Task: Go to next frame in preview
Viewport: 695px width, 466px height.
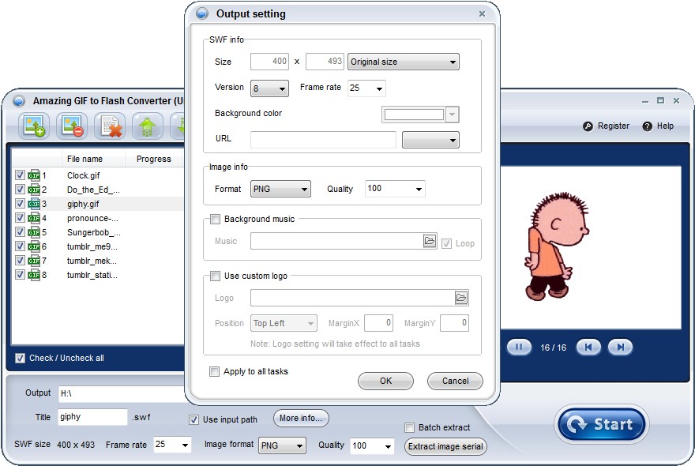Action: click(x=620, y=348)
